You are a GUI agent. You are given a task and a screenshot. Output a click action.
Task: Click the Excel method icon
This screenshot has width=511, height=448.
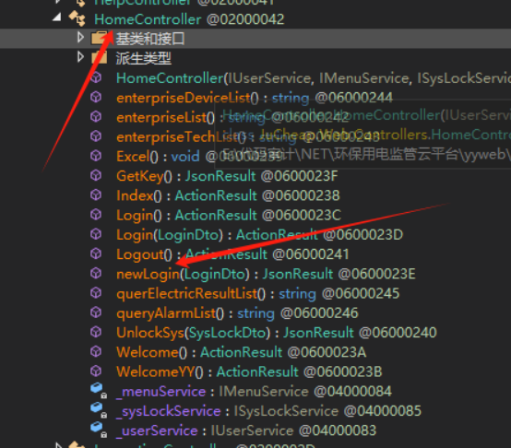(96, 156)
